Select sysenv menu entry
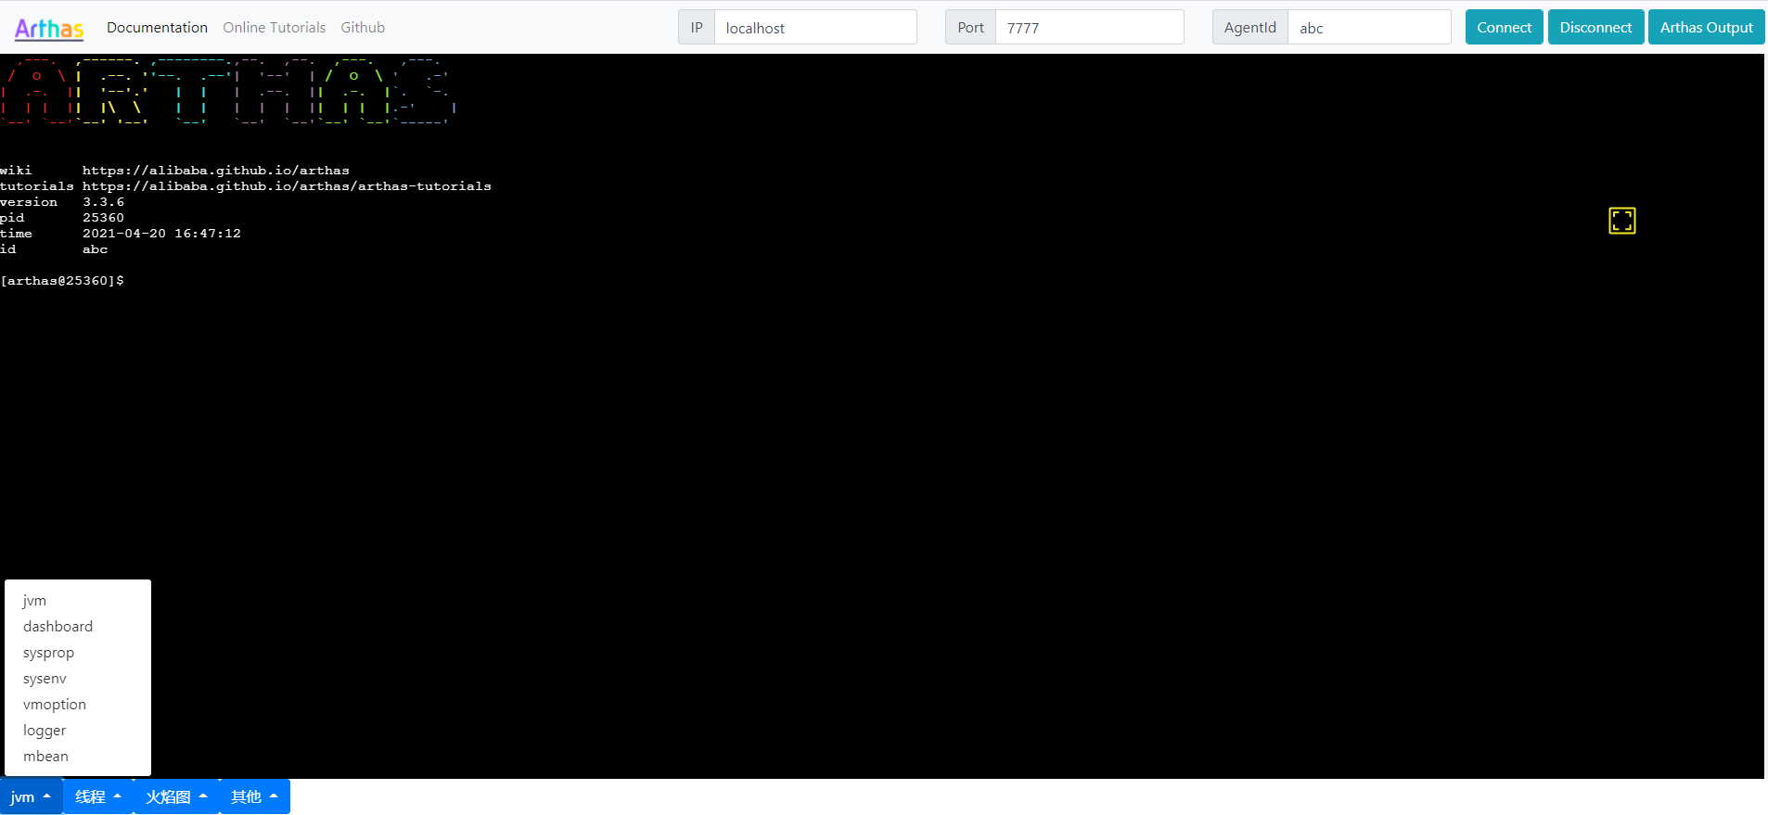Screen dimensions: 1768x815 [x=78, y=679]
